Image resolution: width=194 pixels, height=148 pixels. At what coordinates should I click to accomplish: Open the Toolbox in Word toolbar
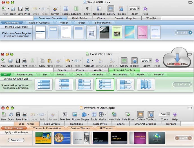(121, 9)
